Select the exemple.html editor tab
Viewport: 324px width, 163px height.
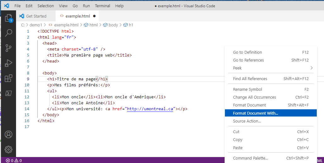point(77,16)
